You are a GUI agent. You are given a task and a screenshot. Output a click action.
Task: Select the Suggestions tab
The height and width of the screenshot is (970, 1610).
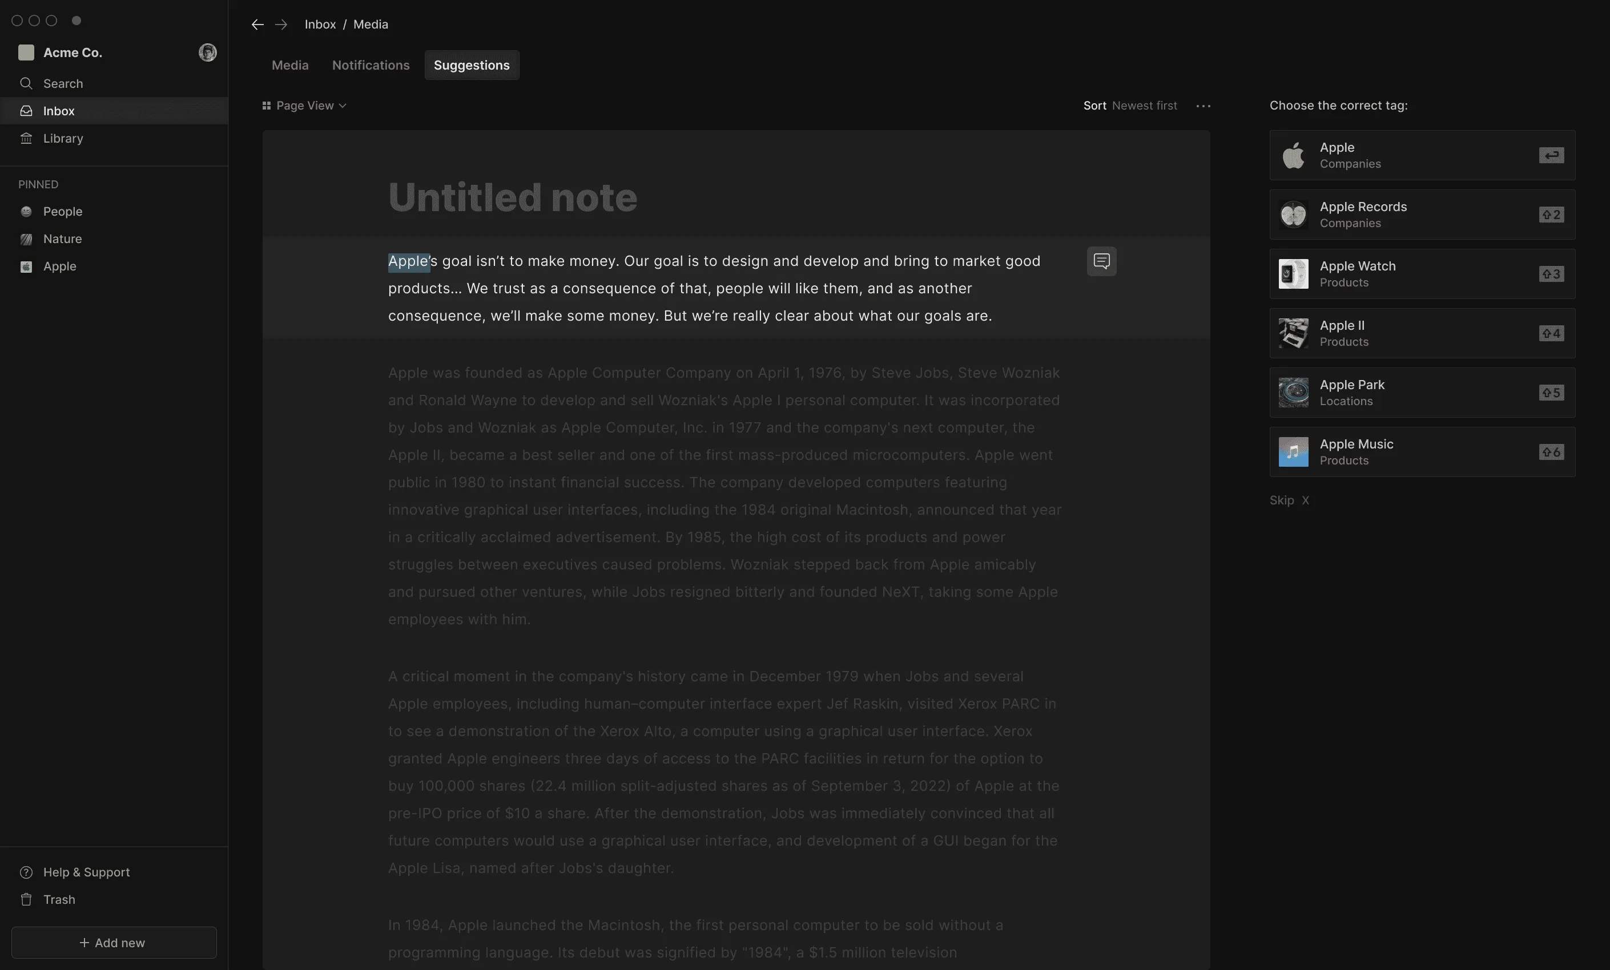(x=472, y=65)
